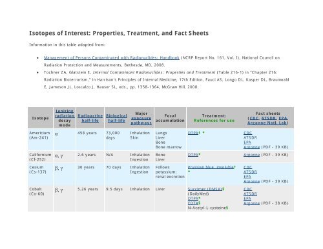Open the CDC fact sheet for Americium
323x249 pixels.
pyautogui.click(x=247, y=133)
